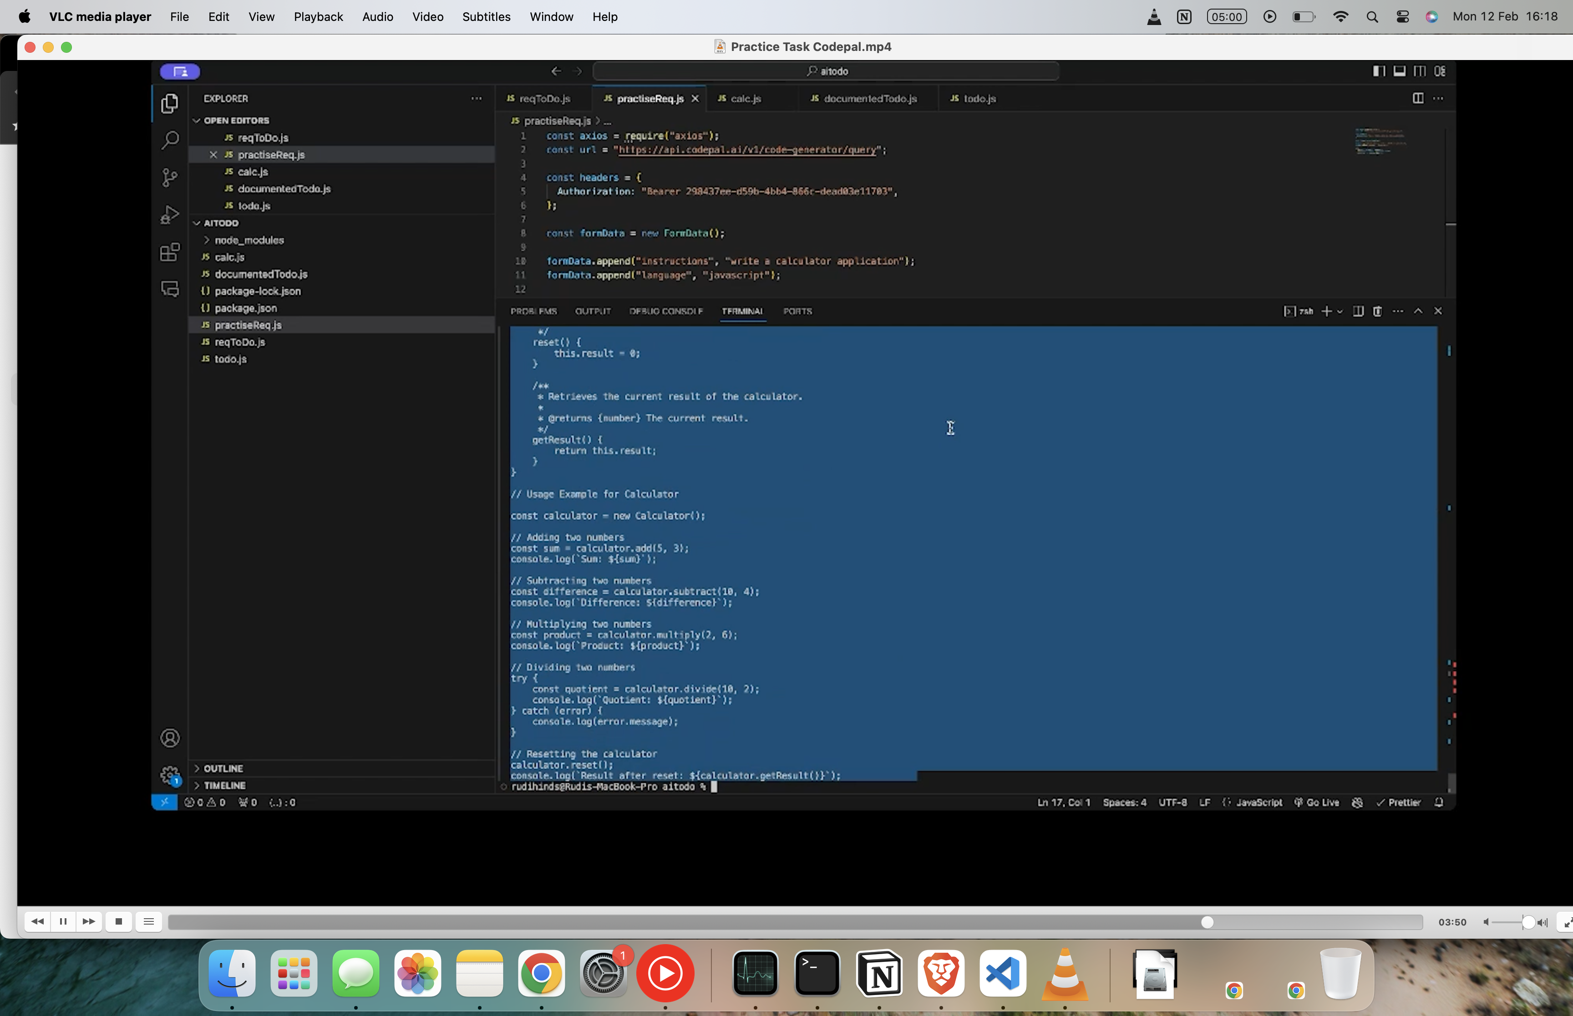Launch Brave browser from the Dock
The image size is (1573, 1016).
(941, 974)
